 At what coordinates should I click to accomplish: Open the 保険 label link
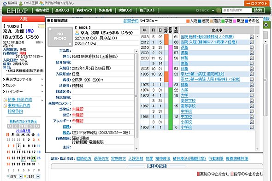pyautogui.click(x=67, y=127)
